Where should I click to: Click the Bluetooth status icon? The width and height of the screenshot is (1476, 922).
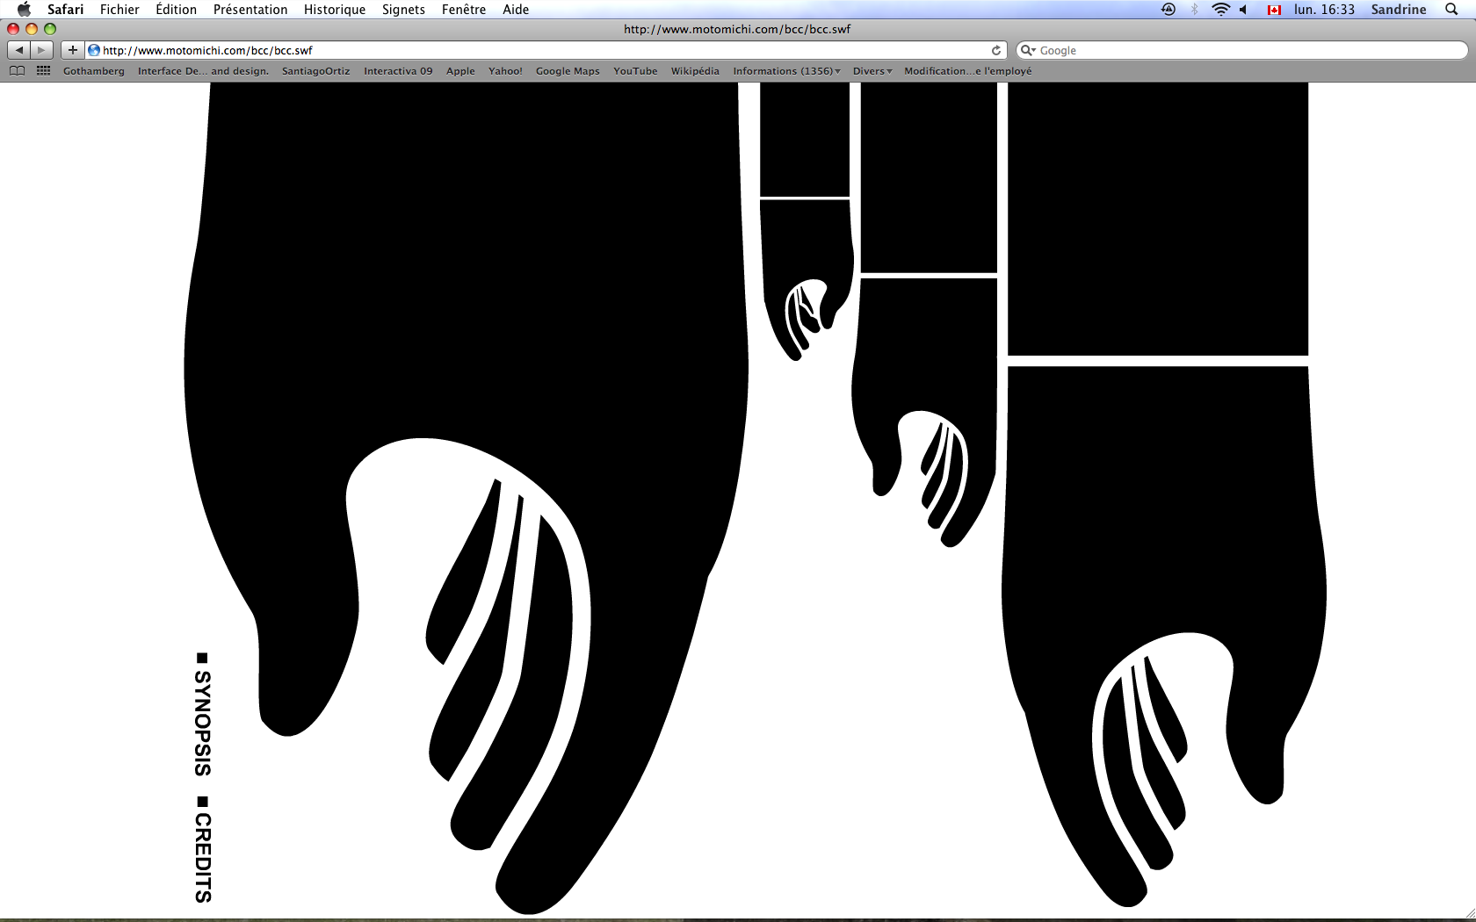pyautogui.click(x=1194, y=10)
